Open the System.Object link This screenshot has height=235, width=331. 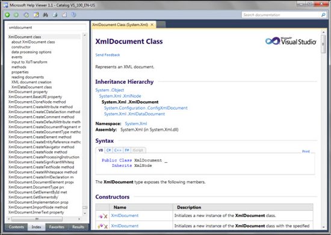click(x=110, y=90)
